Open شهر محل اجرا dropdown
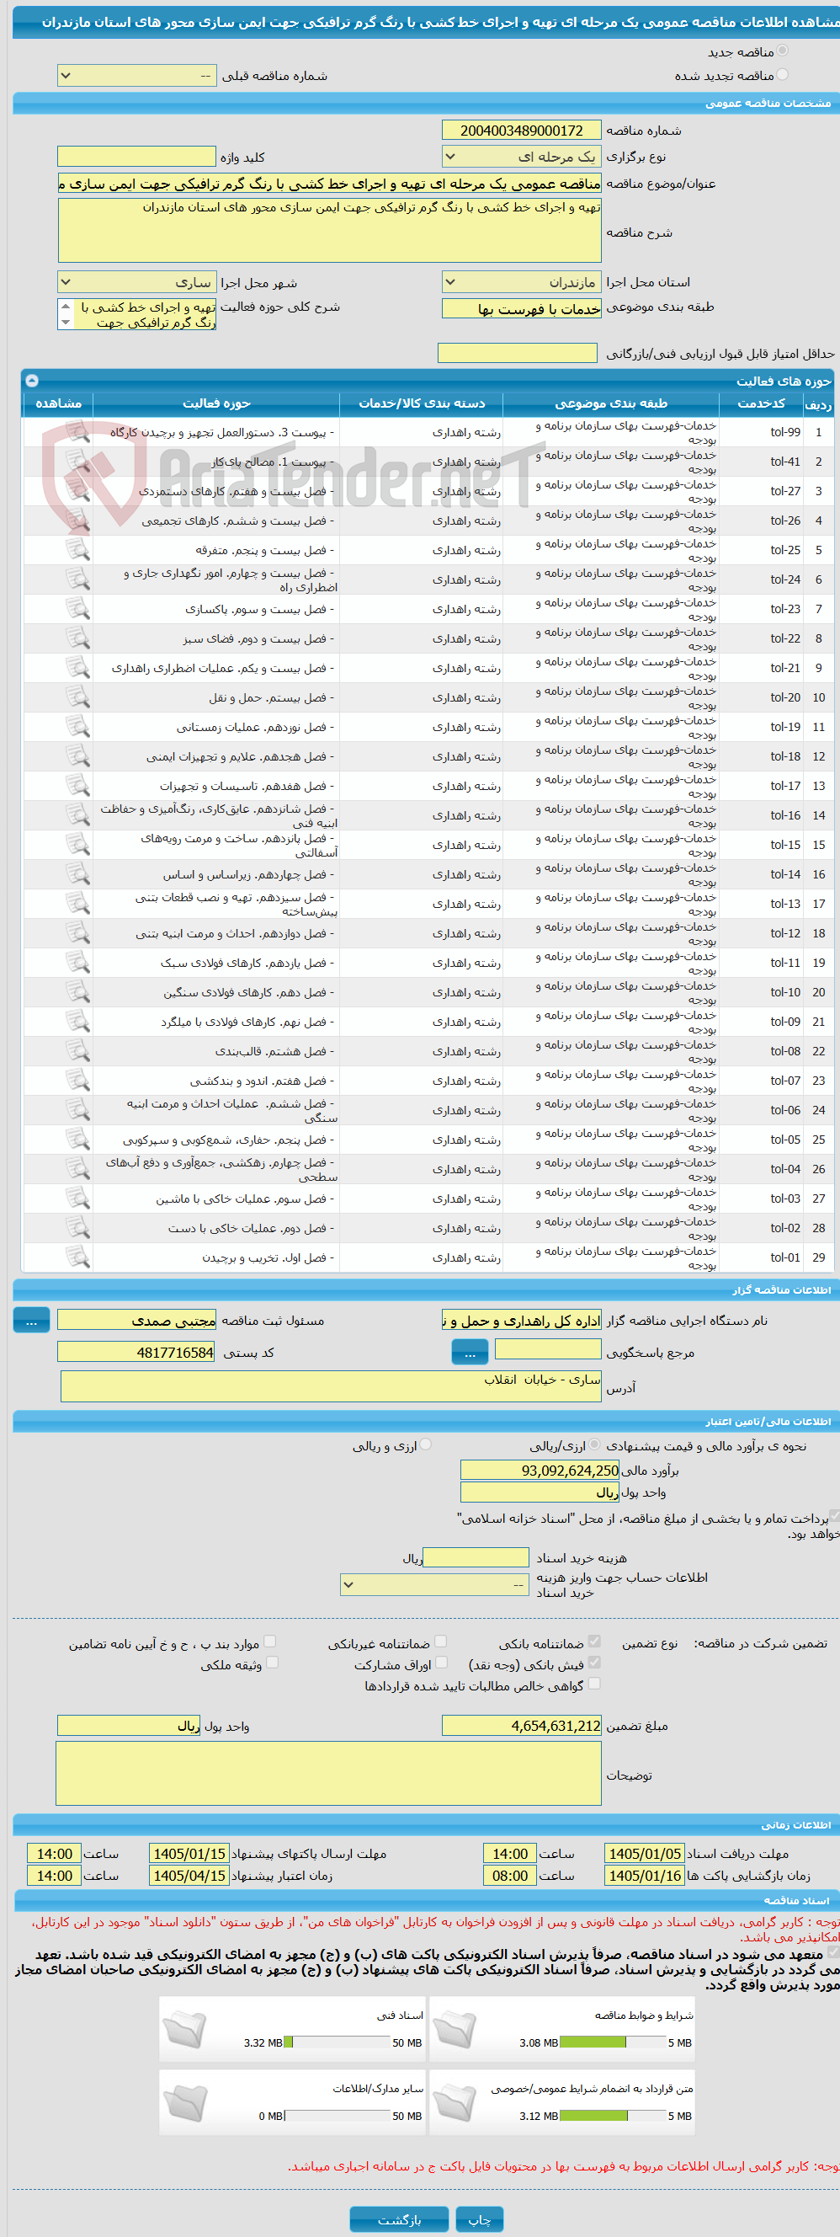The image size is (840, 2237). [136, 282]
